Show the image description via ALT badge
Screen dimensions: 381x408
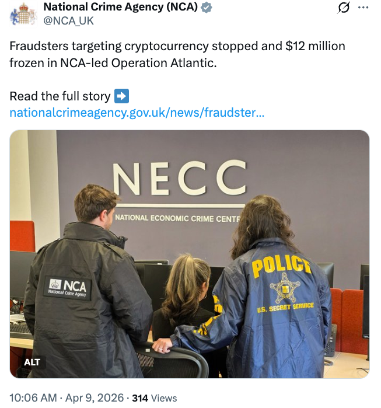[x=32, y=362]
